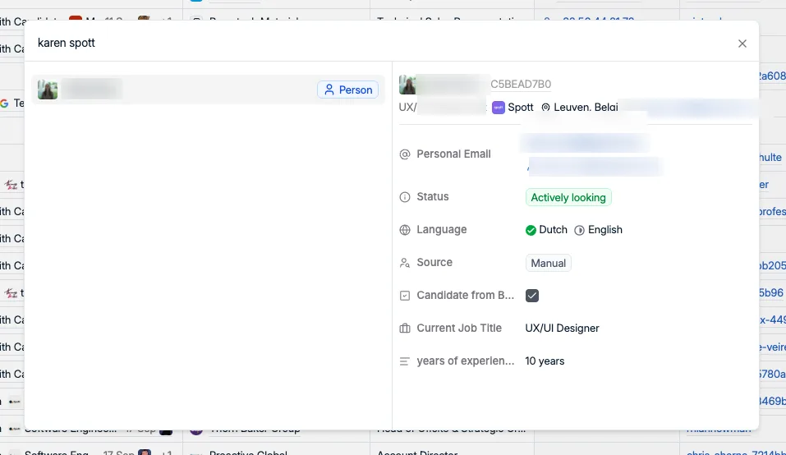The width and height of the screenshot is (786, 455).
Task: Click the years of experience lines icon
Action: pos(405,361)
